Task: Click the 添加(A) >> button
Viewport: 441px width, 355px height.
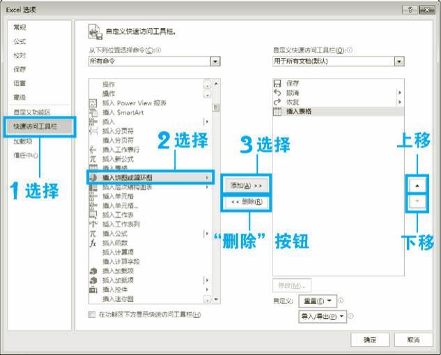Action: pyautogui.click(x=246, y=186)
